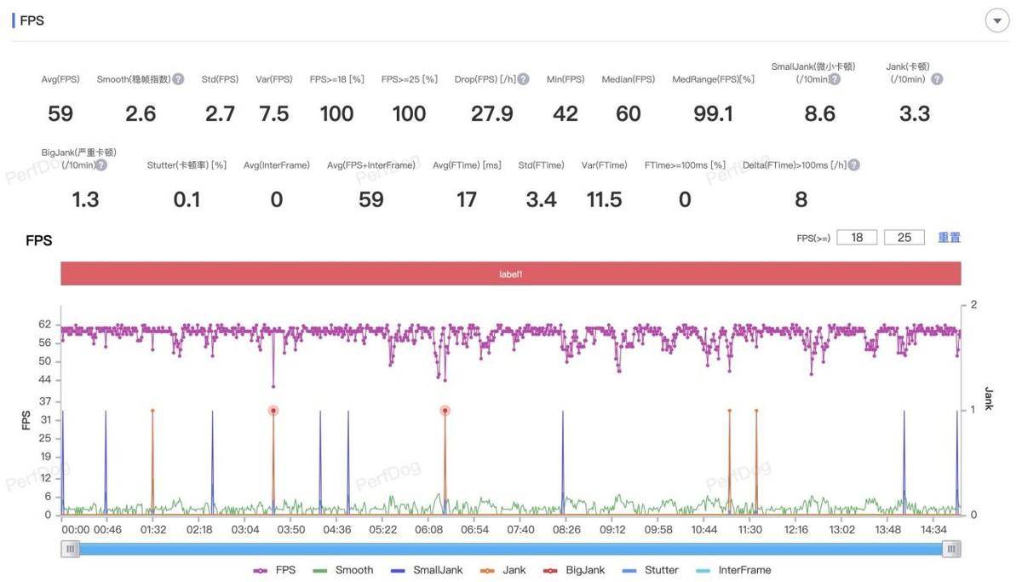This screenshot has width=1022, height=582.
Task: Select the red label1 bar
Action: click(511, 274)
